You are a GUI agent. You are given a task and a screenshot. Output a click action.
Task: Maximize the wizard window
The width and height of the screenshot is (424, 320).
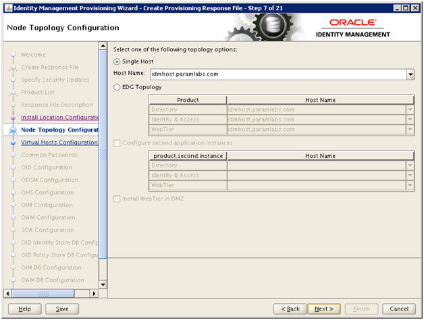406,8
